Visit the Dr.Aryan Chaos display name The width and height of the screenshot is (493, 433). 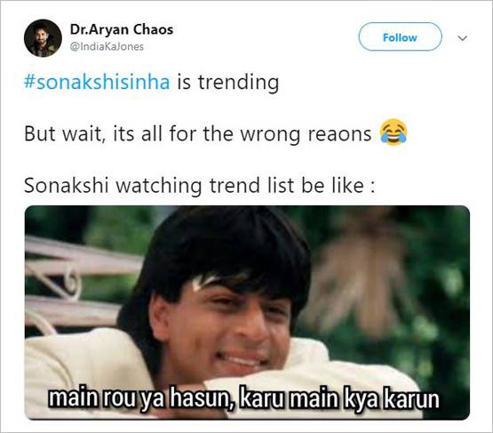122,29
